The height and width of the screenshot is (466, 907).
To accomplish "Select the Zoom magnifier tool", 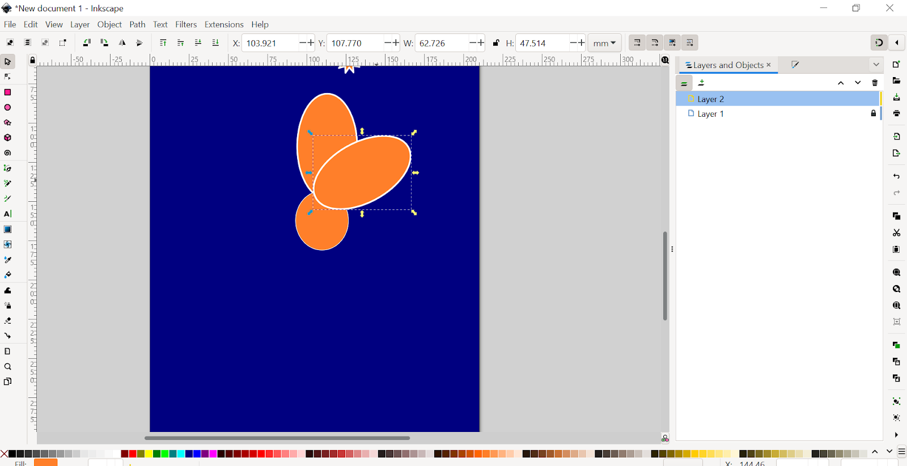I will click(7, 367).
